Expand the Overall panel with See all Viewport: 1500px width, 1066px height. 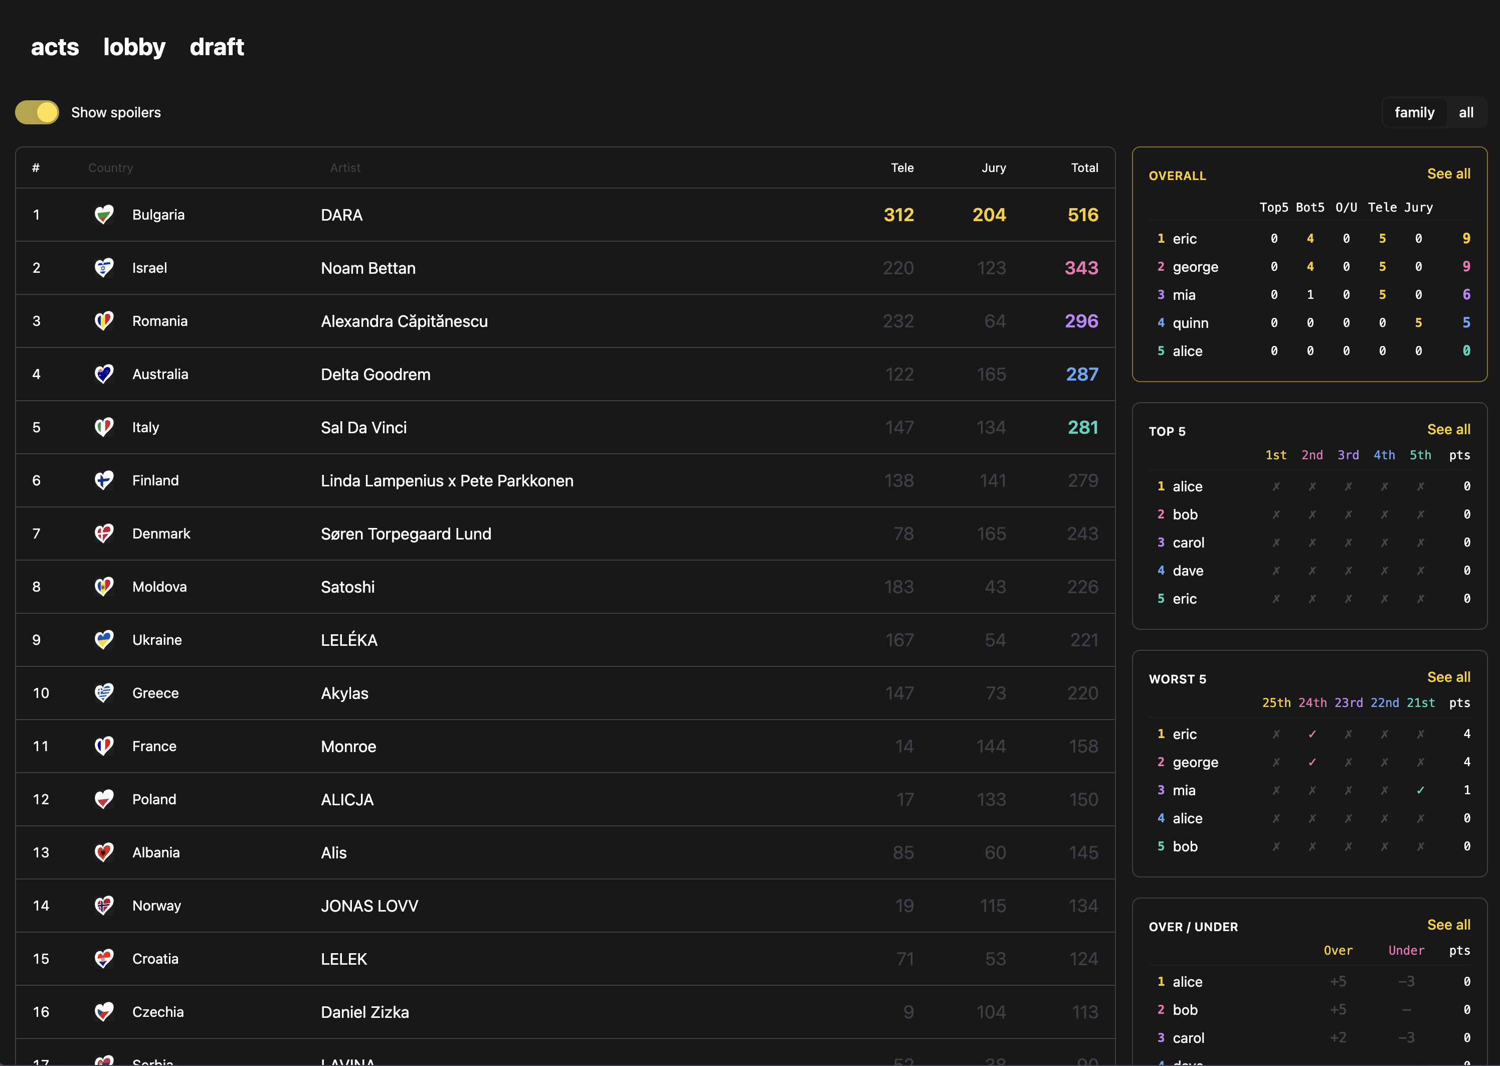1448,174
